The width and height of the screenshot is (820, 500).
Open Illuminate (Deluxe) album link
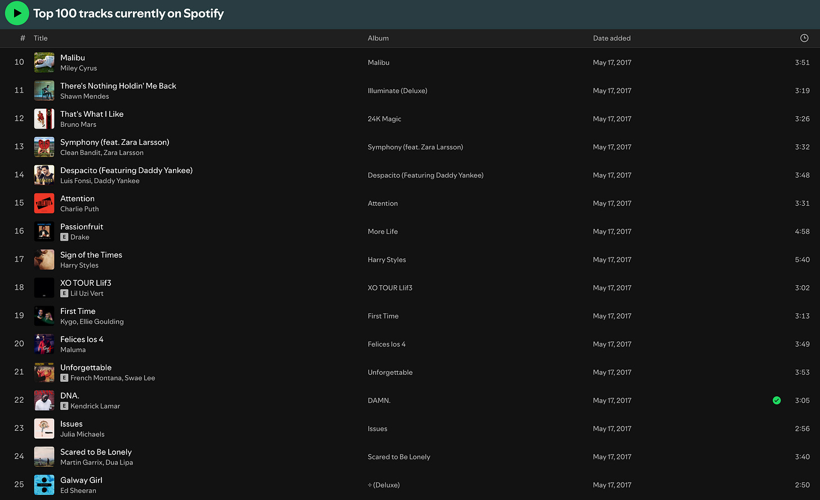[x=398, y=91]
